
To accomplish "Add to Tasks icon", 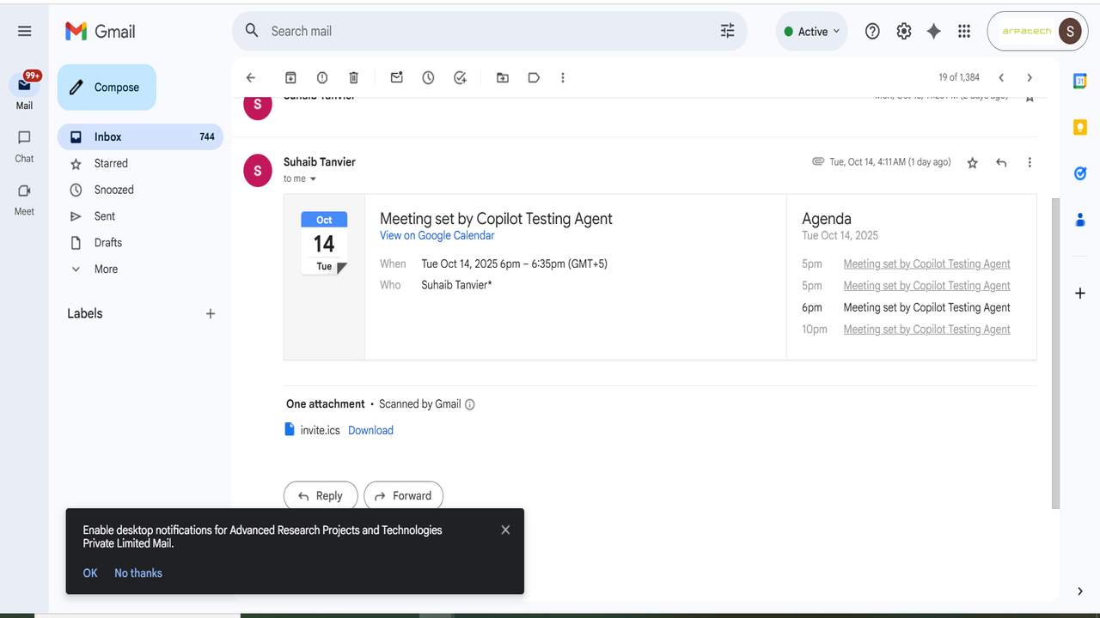I will coord(460,78).
